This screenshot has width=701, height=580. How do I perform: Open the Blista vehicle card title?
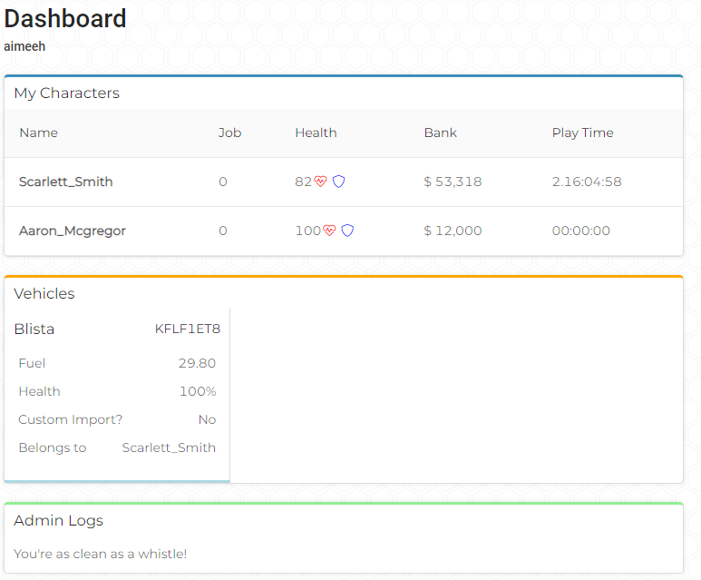pyautogui.click(x=34, y=329)
